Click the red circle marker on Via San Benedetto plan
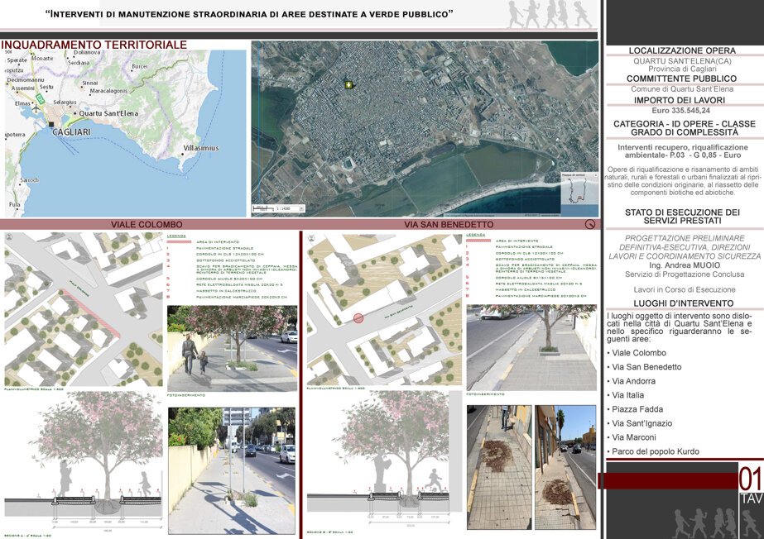The width and height of the screenshot is (764, 539). tap(358, 318)
